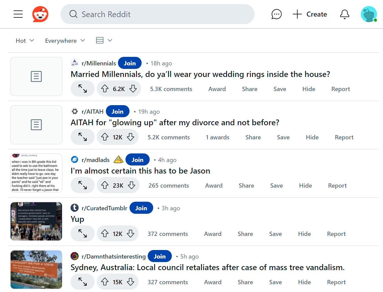Open the 5.2K comments on the AITAH post
The width and height of the screenshot is (383, 292).
(x=169, y=137)
